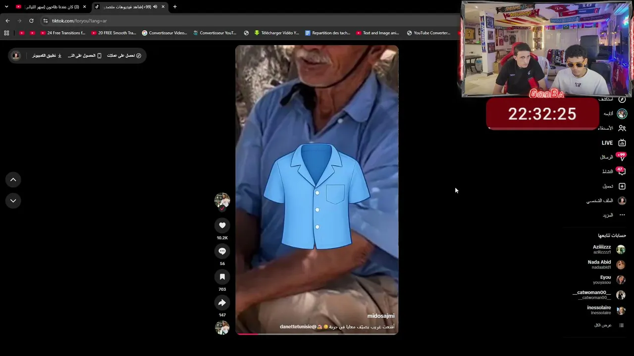
Task: Open the LIVE icon in the sidebar
Action: [622, 142]
